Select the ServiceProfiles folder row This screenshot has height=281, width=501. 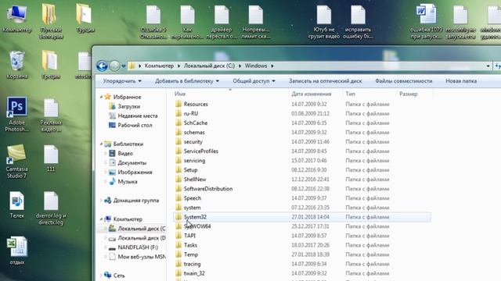tap(302, 151)
